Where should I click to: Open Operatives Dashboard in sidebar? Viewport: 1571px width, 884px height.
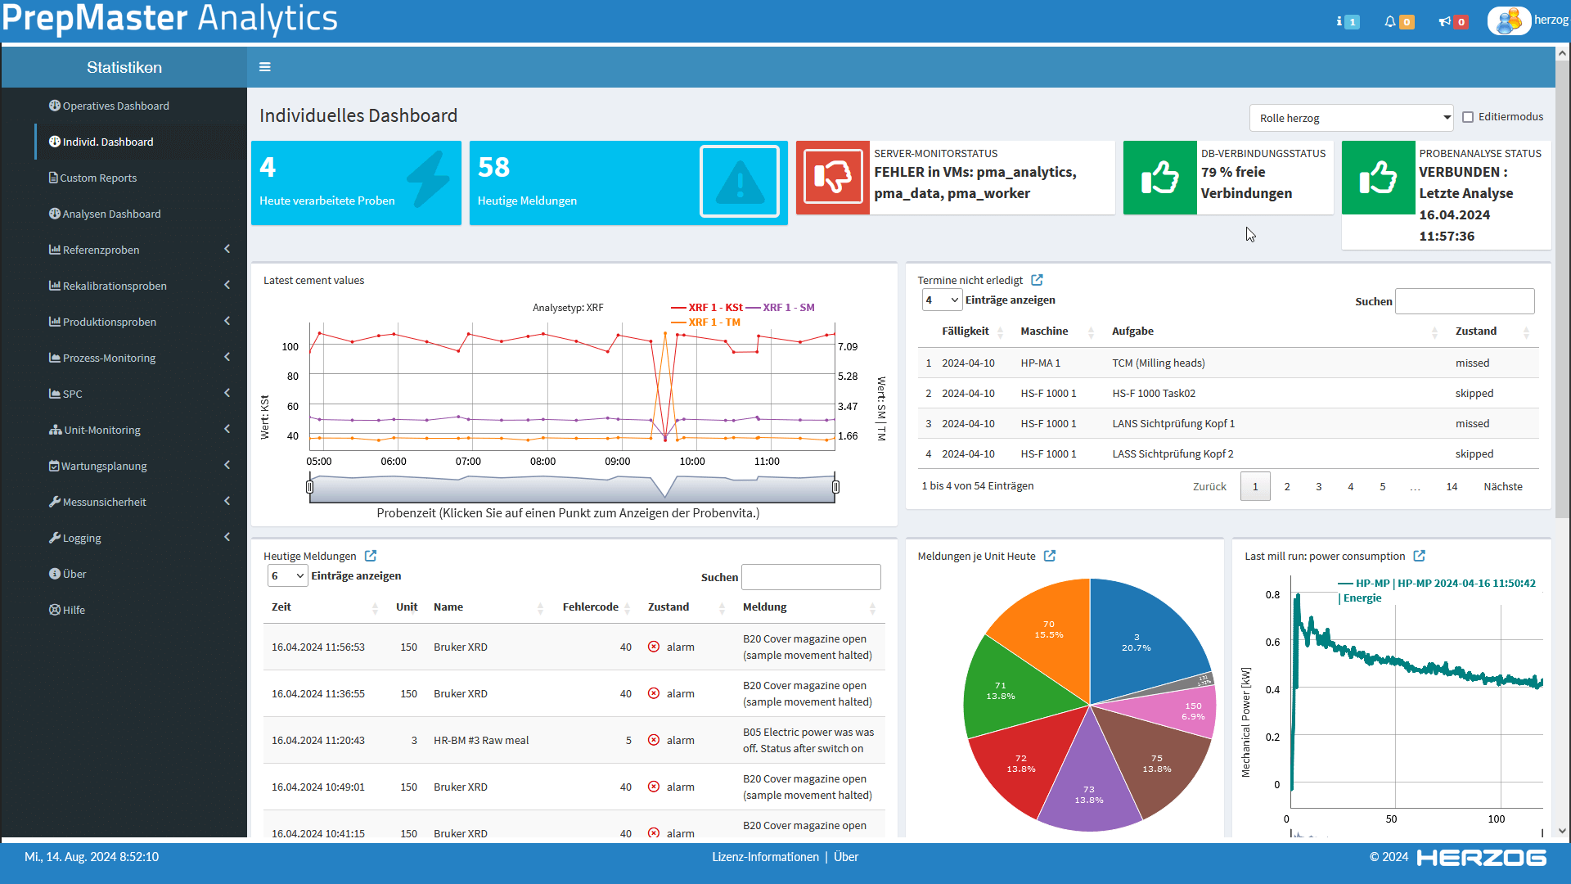[109, 106]
